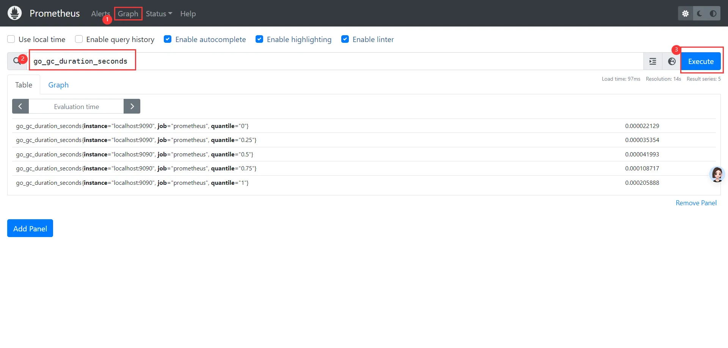Screen dimensions: 728x348
Task: Click the Evaluation time input field
Action: click(x=76, y=106)
